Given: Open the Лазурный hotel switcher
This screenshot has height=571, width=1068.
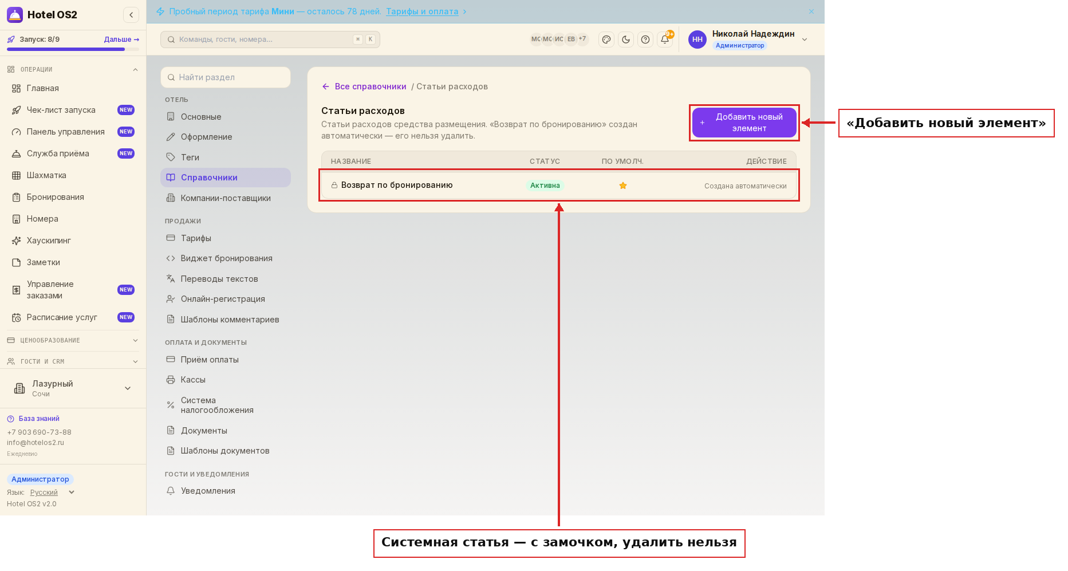Looking at the screenshot, I should [73, 388].
